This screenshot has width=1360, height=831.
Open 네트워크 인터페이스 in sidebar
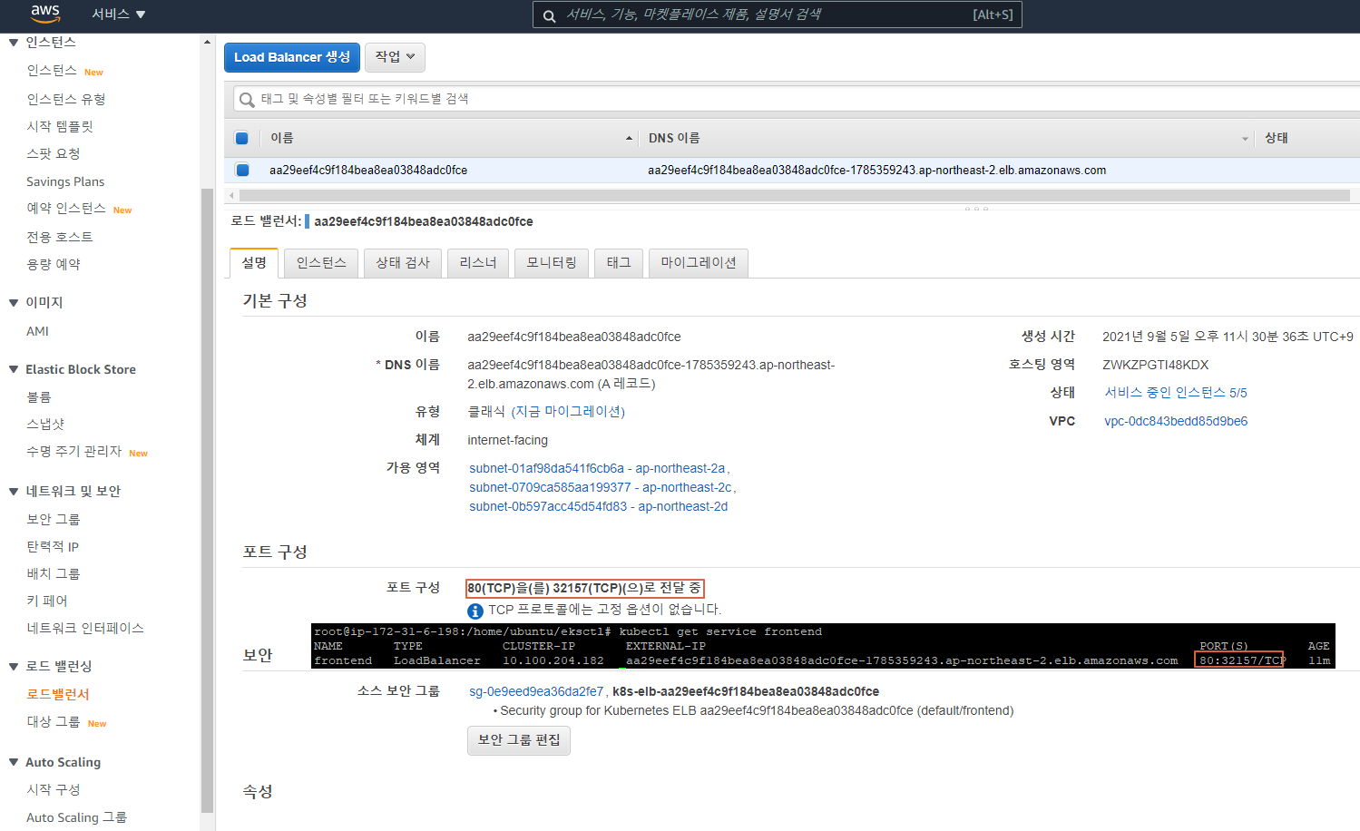pos(85,629)
